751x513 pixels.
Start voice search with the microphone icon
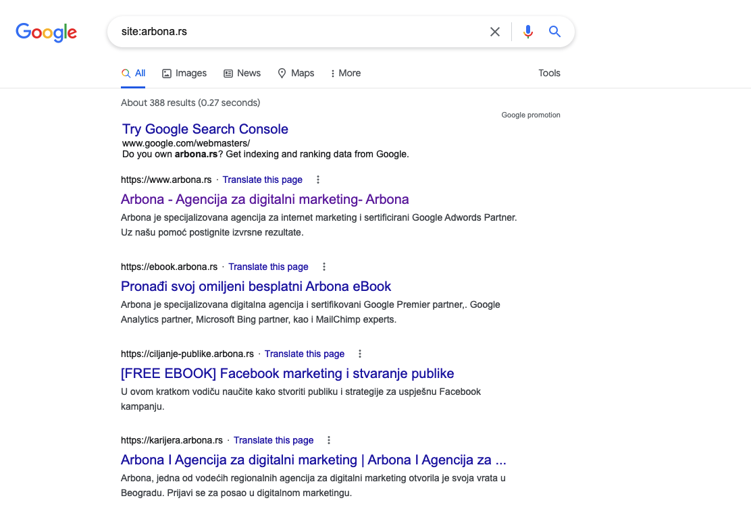pos(528,32)
